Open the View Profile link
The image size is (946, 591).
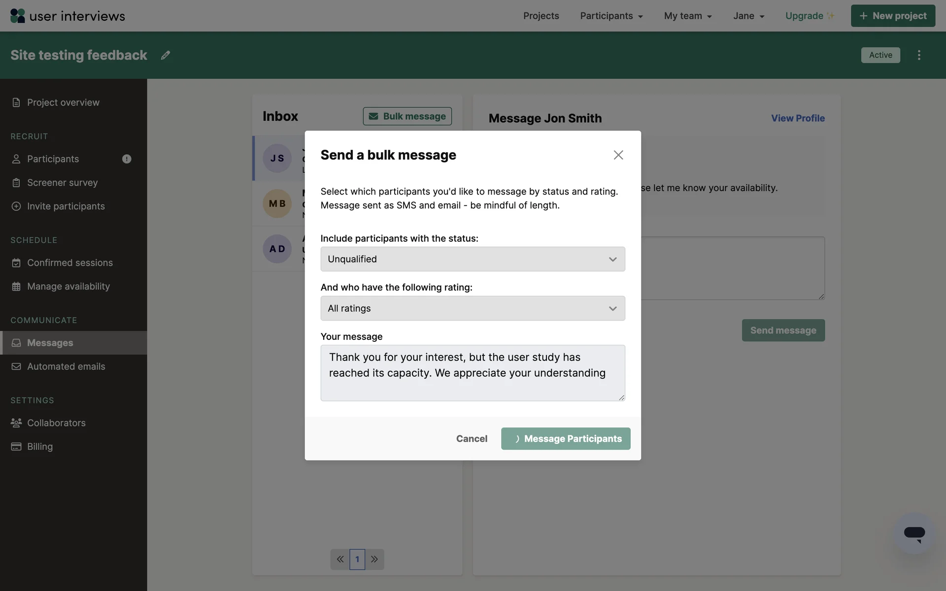(798, 118)
